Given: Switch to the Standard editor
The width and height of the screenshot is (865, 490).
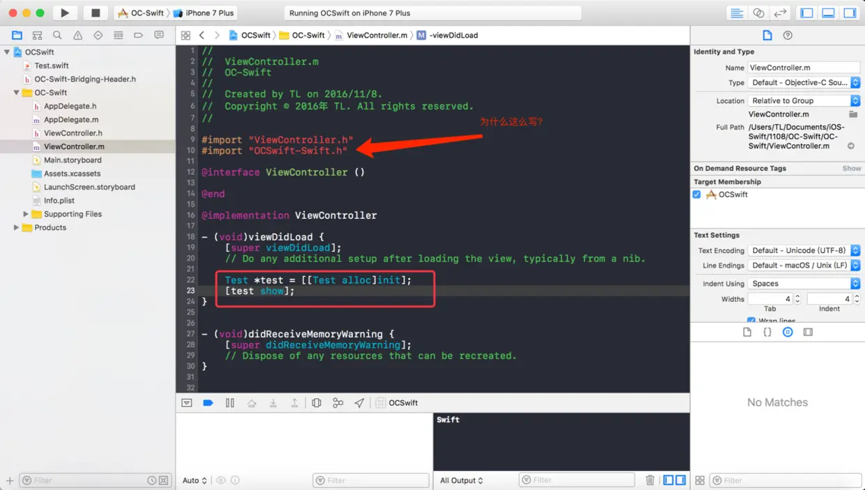Looking at the screenshot, I should 736,13.
